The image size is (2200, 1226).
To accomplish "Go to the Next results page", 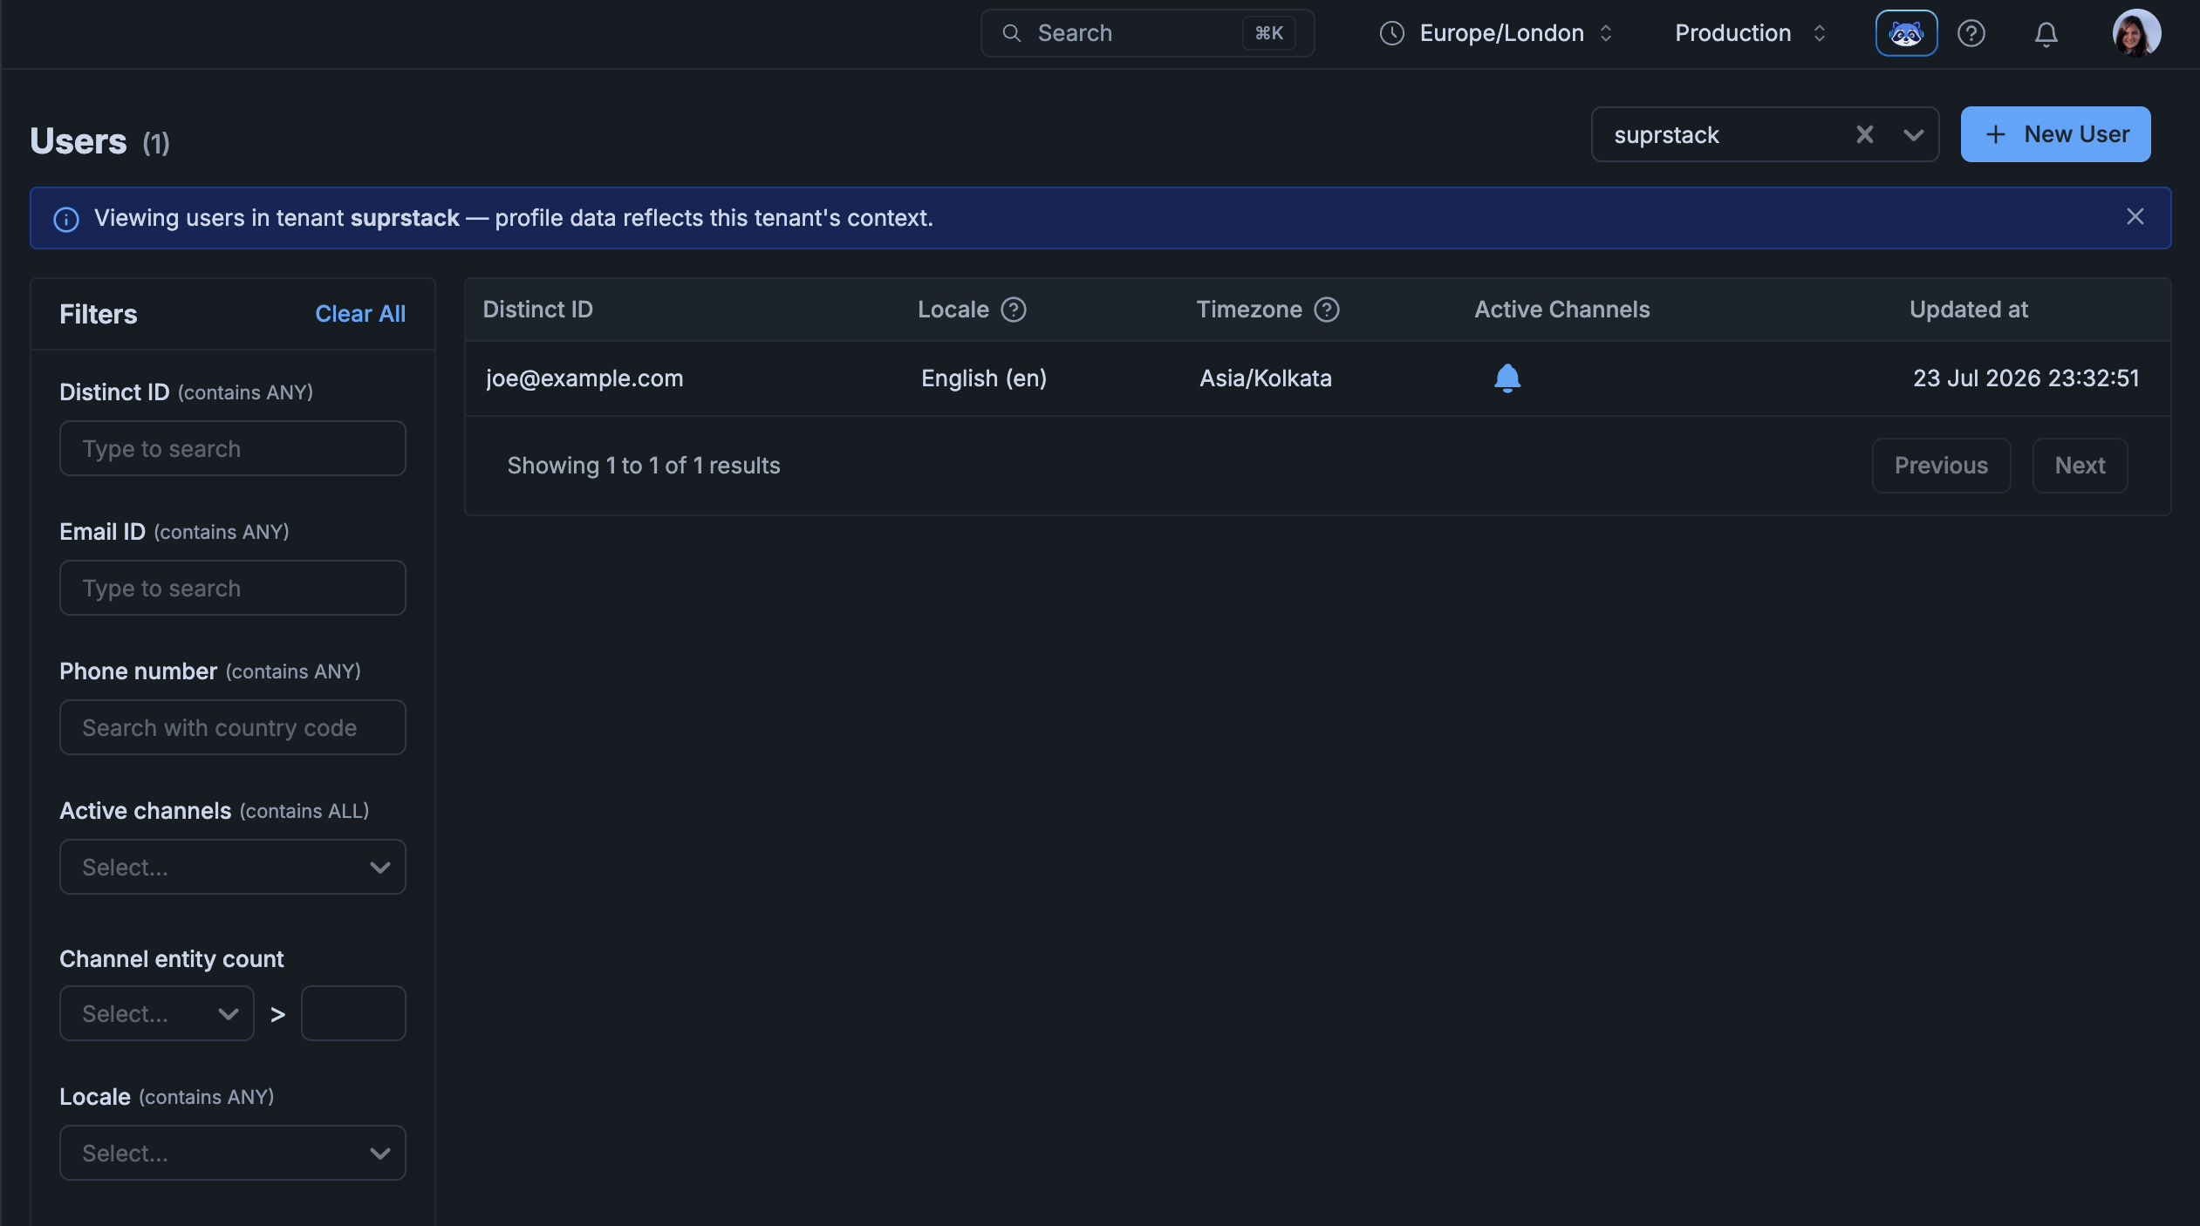I will tap(2080, 466).
